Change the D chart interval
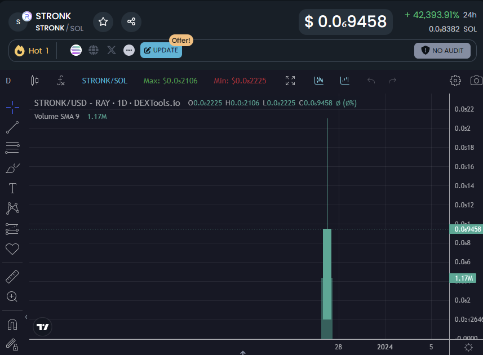Viewport: 483px width, 355px height. pyautogui.click(x=8, y=81)
